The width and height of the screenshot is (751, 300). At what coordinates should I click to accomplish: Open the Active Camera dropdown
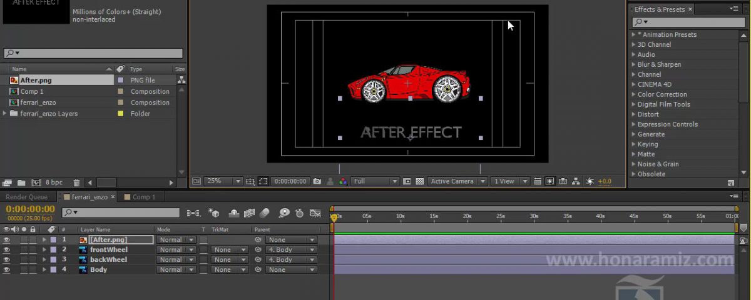pos(458,181)
